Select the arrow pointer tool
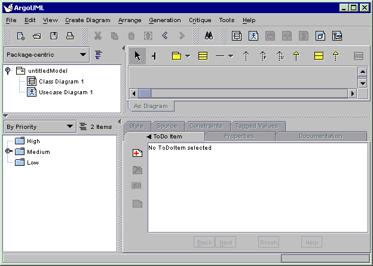This screenshot has height=266, width=373. pyautogui.click(x=137, y=56)
